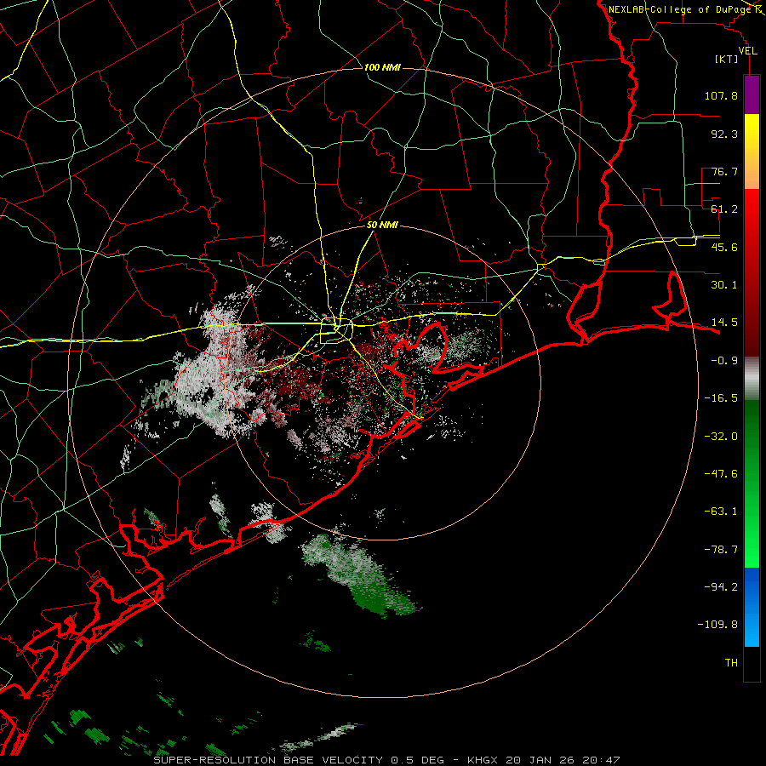The image size is (766, 766).
Task: Click the -63.1 scale value
Action: [721, 512]
